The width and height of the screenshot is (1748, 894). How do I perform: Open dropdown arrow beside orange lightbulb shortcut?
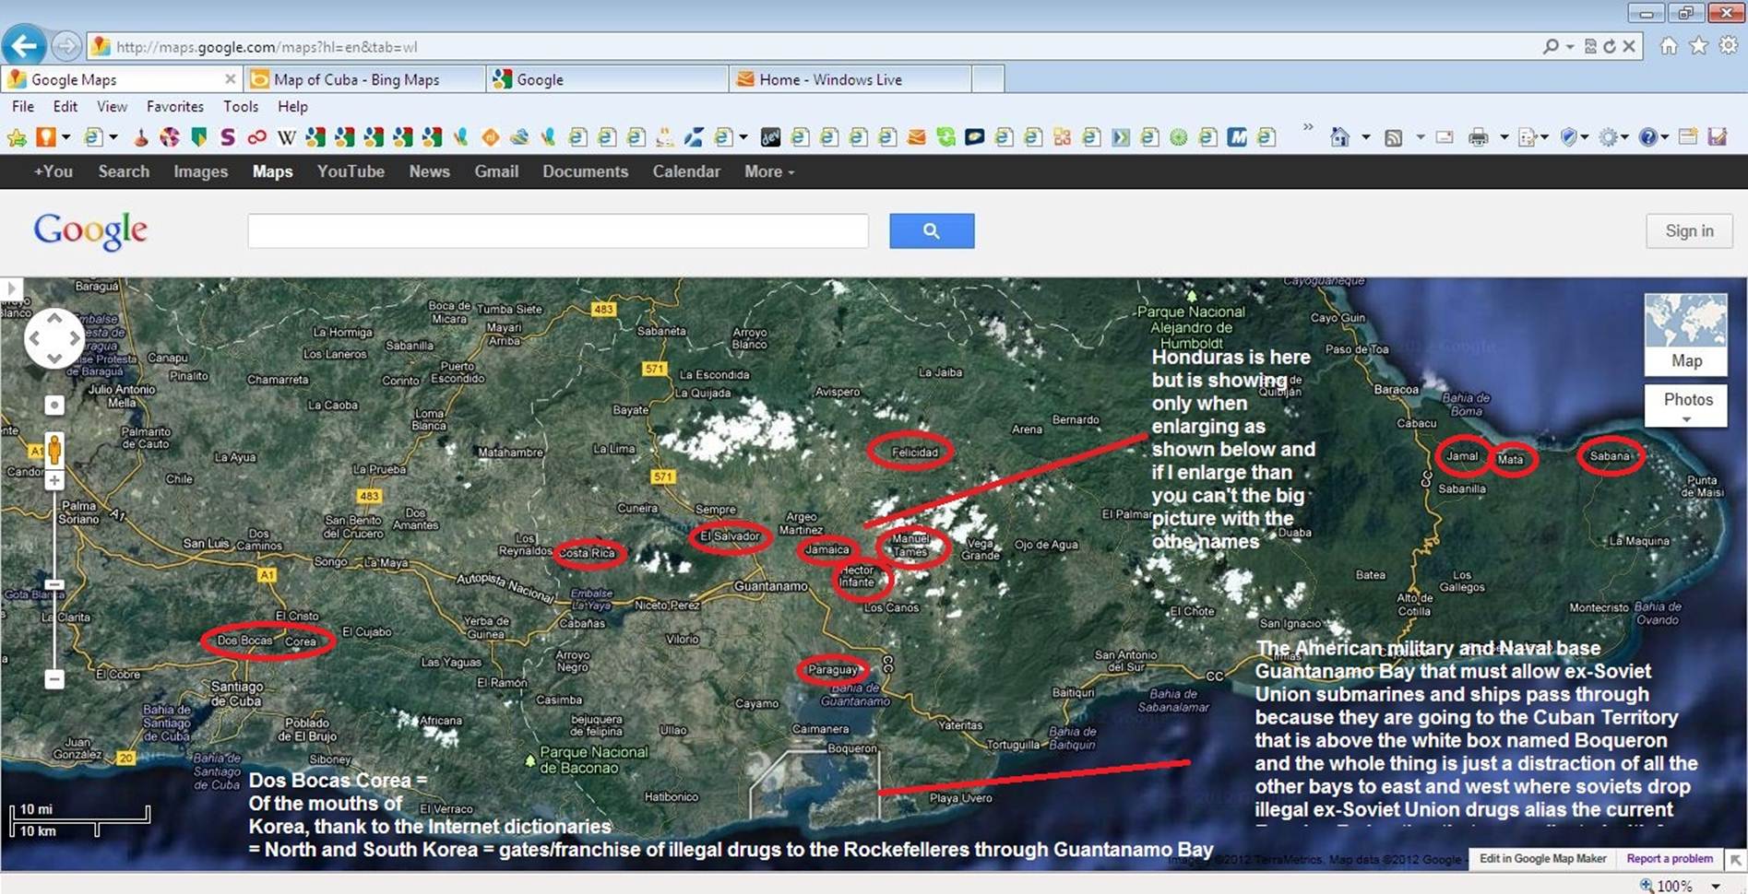pos(66,138)
